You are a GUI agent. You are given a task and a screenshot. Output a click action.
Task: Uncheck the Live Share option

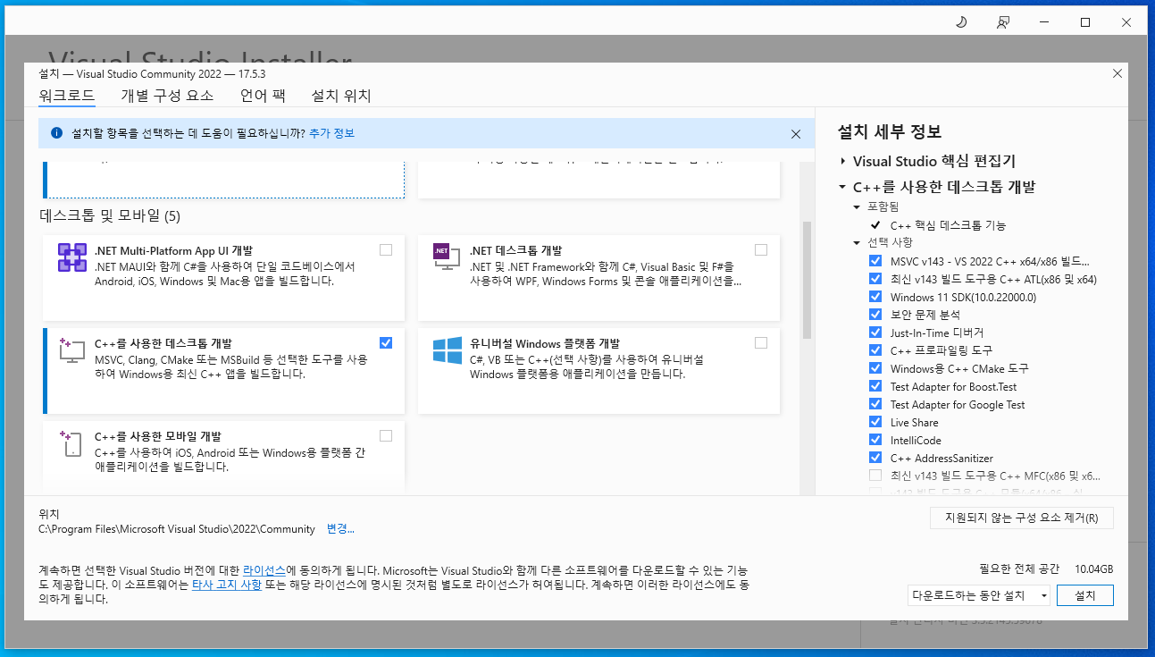(875, 422)
